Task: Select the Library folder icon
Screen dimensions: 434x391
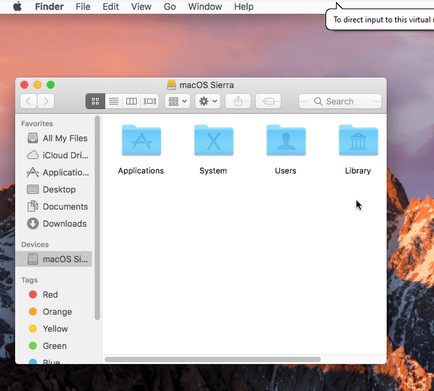Action: [x=358, y=140]
